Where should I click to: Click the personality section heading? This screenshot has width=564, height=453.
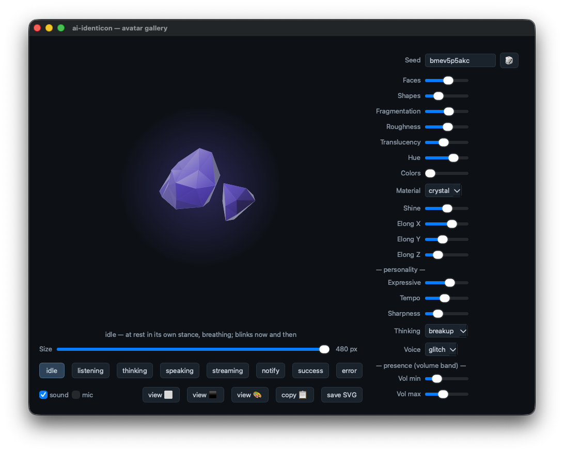(x=400, y=269)
